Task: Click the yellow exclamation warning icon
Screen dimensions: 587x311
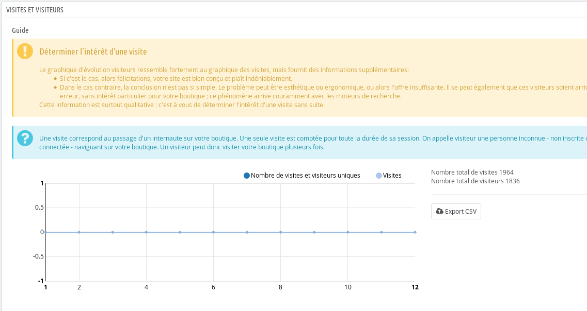Action: pos(25,51)
